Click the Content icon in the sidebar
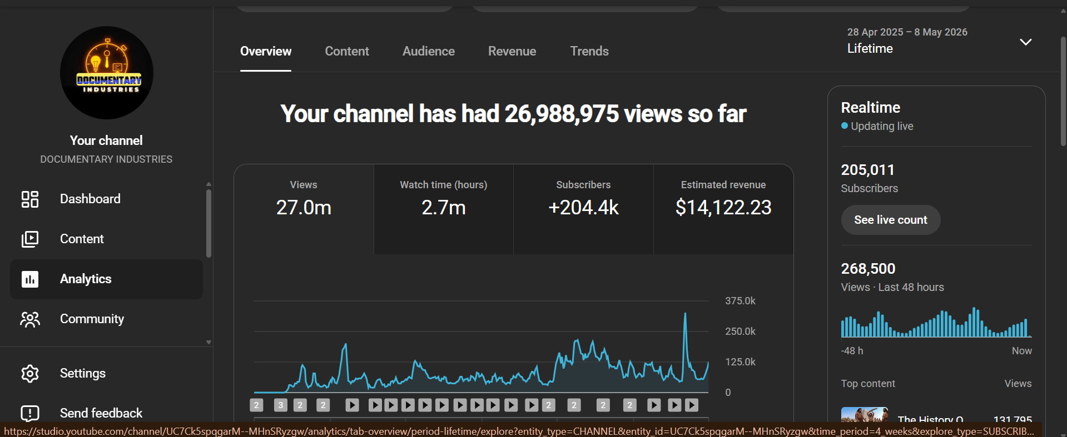The width and height of the screenshot is (1067, 437). click(x=30, y=239)
